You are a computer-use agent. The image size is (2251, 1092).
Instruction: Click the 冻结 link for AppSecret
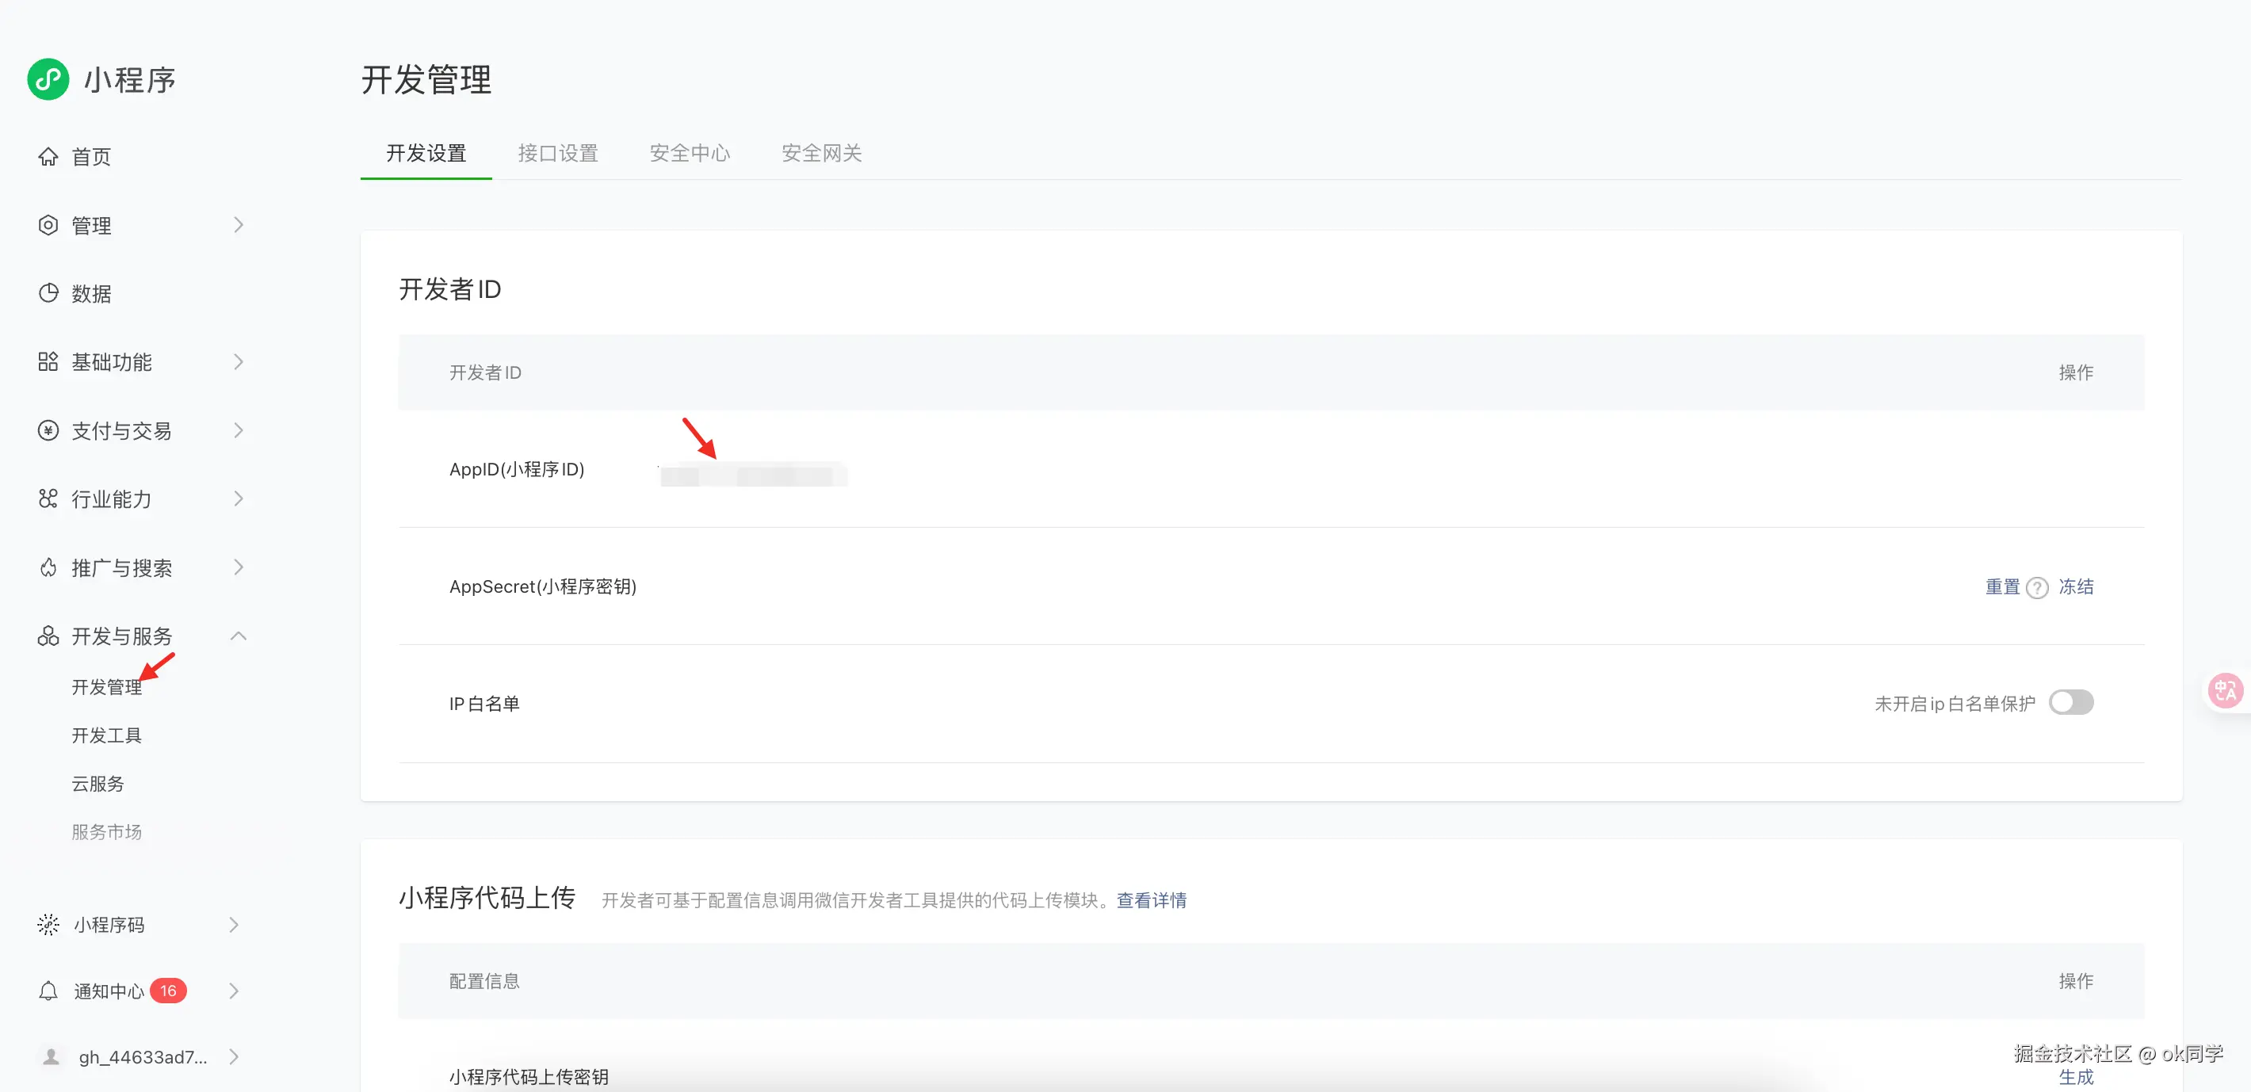(x=2075, y=587)
